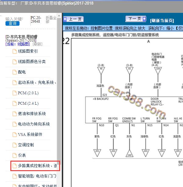183x187 pixels.
Task: Click the connector triangle labeled 204
Action: [x=162, y=153]
